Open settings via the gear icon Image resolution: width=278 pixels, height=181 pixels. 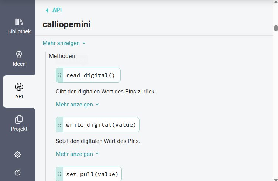[17, 155]
